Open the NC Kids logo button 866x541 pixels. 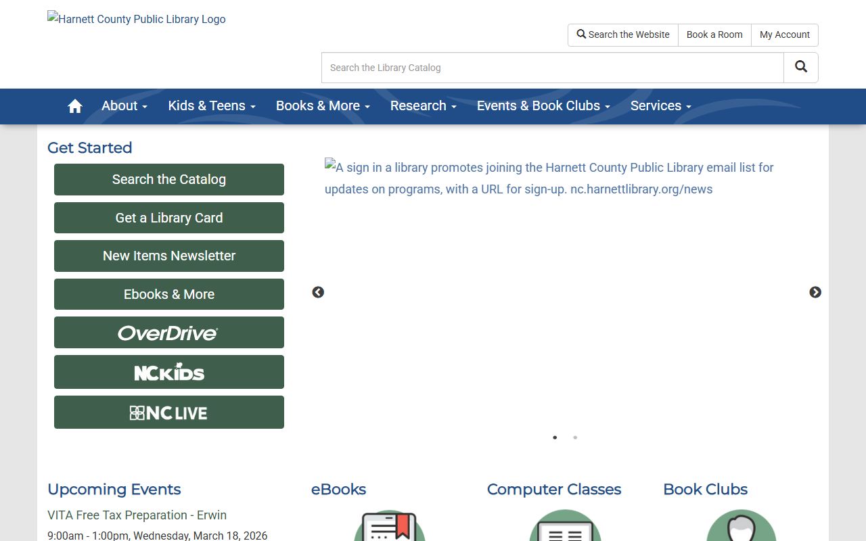[x=169, y=372]
